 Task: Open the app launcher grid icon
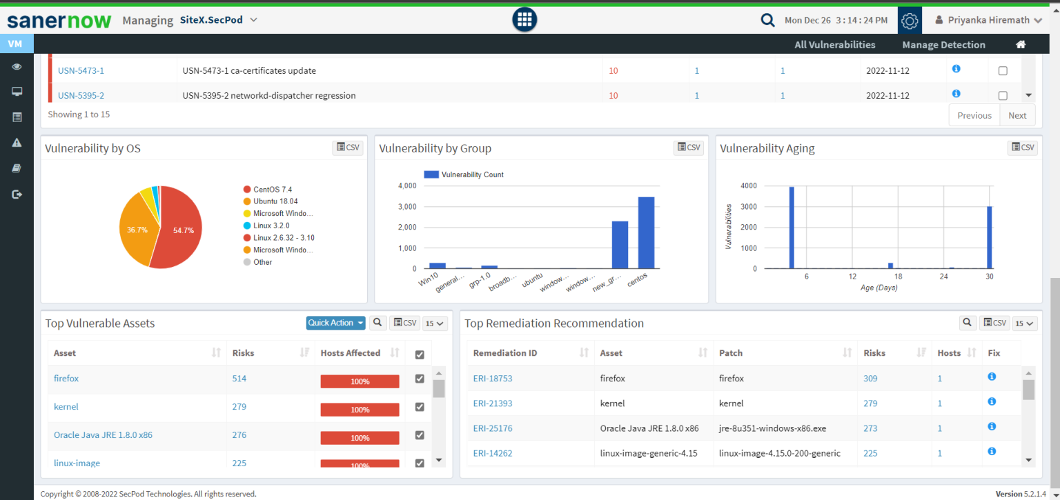pos(524,19)
